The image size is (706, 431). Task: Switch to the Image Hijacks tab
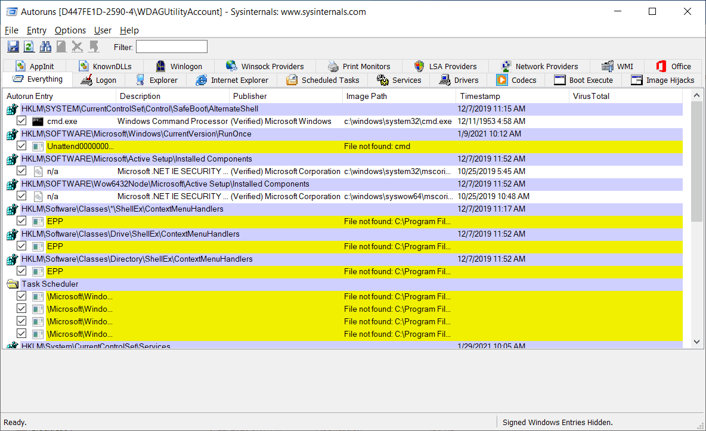point(663,80)
